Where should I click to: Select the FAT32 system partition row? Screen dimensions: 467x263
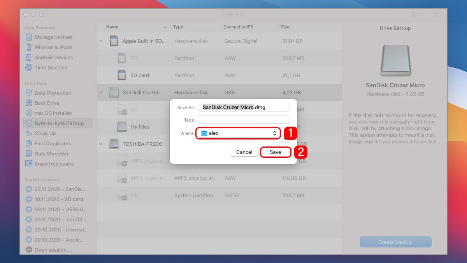coord(219,195)
